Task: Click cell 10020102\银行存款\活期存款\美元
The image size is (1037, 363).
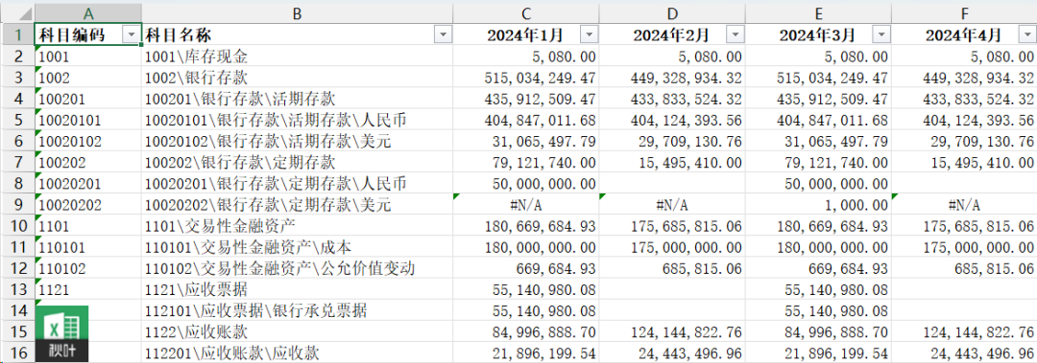Action: pos(297,141)
